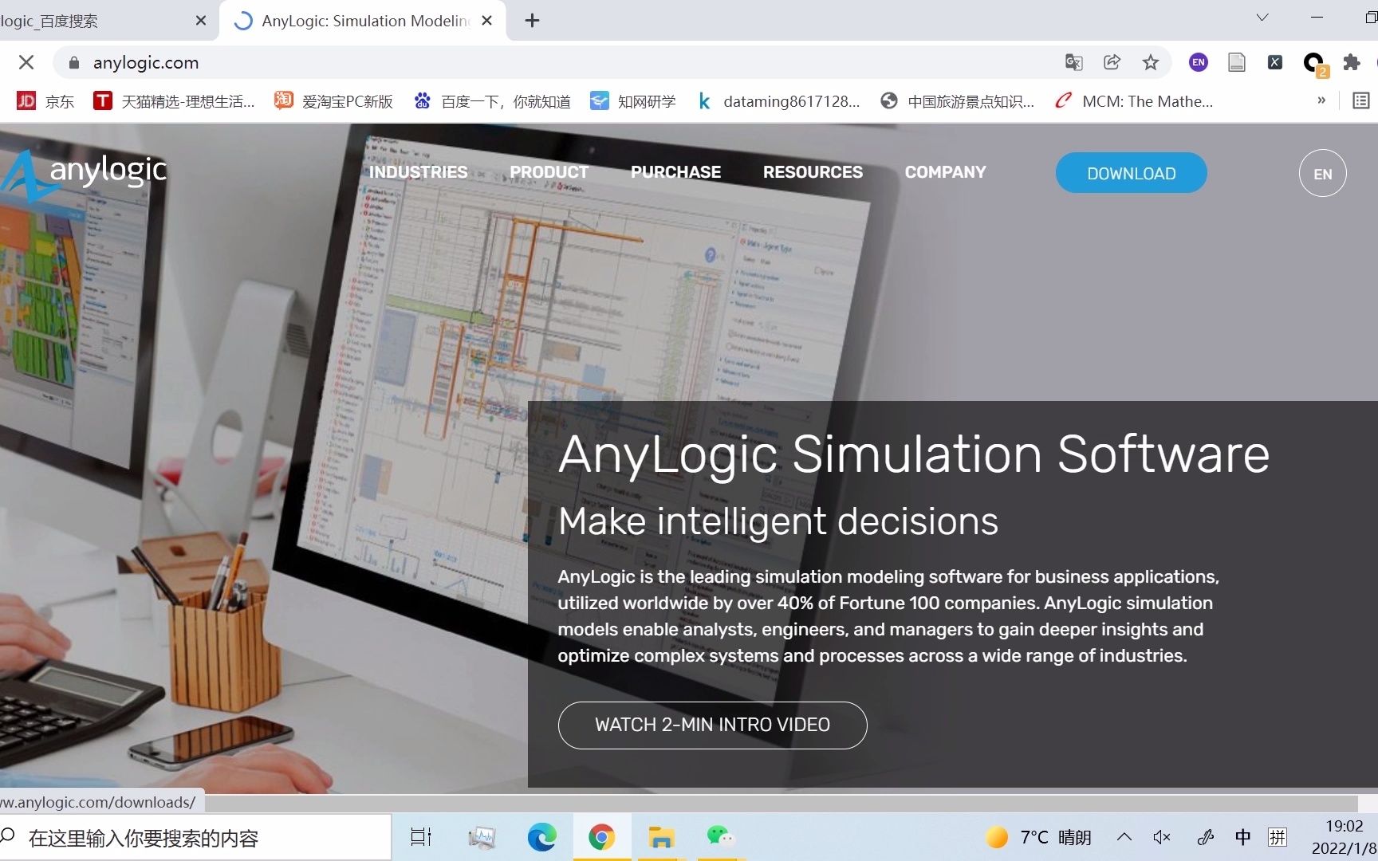Open the dark X extension icon
Screen dimensions: 1378x861
tap(1275, 62)
